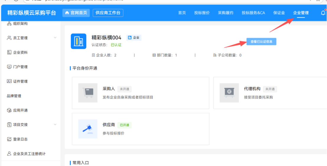
Task: Click the 查看已认证信息 button
Action: (261, 42)
